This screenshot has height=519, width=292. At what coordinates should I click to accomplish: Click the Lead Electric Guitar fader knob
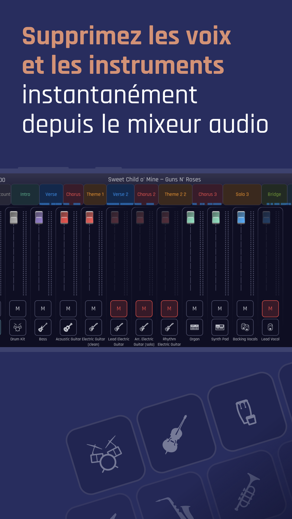tap(115, 217)
